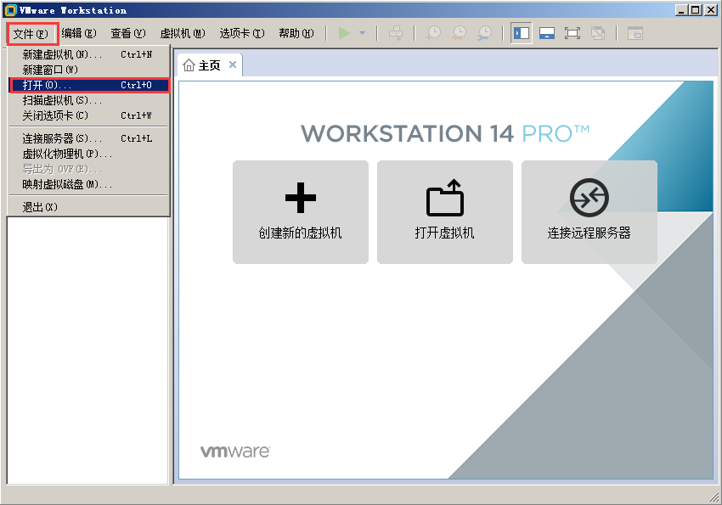The image size is (722, 505).
Task: Click the 连接远程服务器 tile
Action: click(589, 212)
